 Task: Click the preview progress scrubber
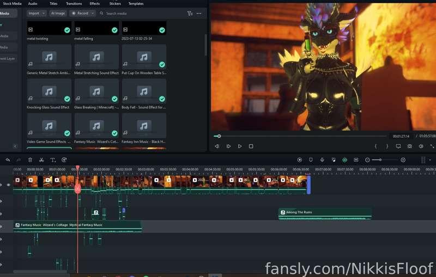tap(219, 136)
